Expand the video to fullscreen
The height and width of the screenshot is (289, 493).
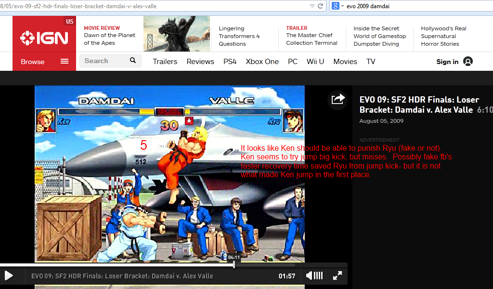(337, 276)
